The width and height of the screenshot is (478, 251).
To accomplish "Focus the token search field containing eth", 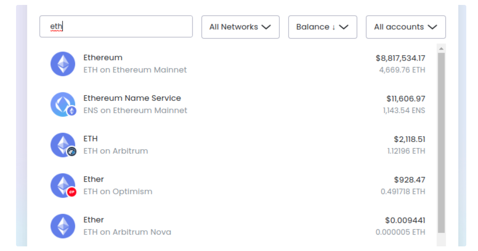I will point(116,26).
